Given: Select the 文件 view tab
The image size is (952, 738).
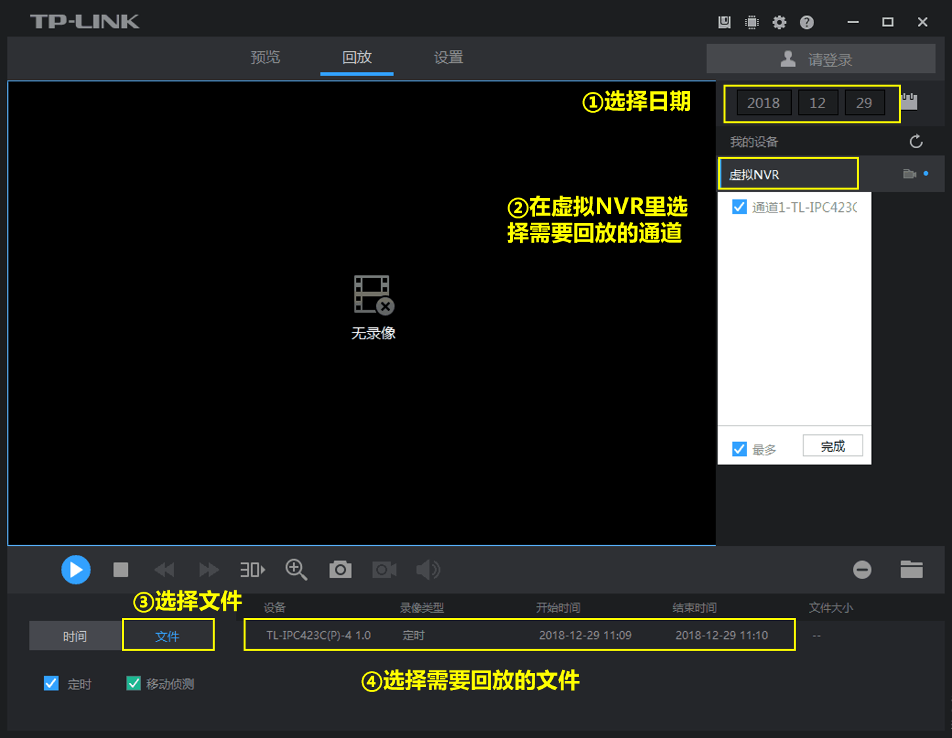Looking at the screenshot, I should coord(167,636).
